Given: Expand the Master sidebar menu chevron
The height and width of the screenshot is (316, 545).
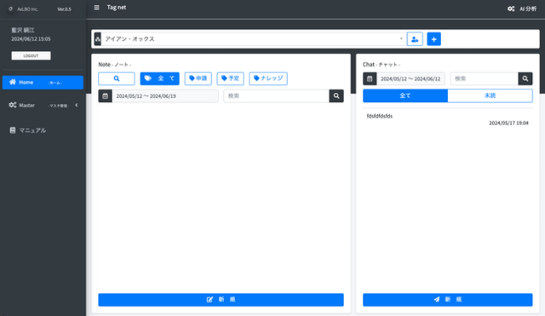Looking at the screenshot, I should (77, 105).
